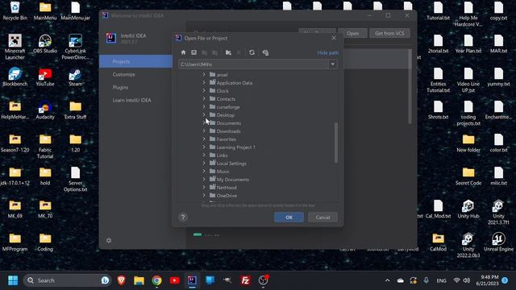Toggle show hidden files eye icon
The width and height of the screenshot is (516, 290).
265,52
